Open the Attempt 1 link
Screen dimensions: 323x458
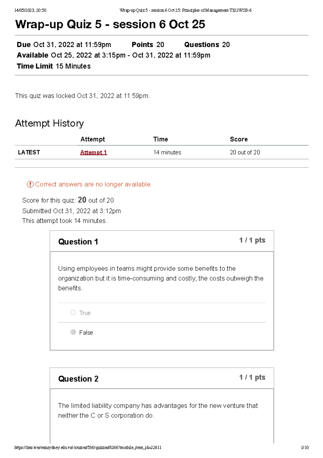93,152
